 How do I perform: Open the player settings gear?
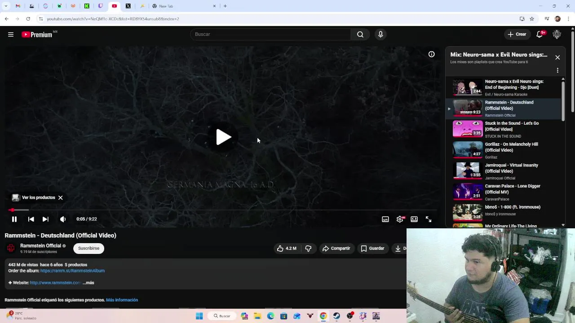pos(400,219)
